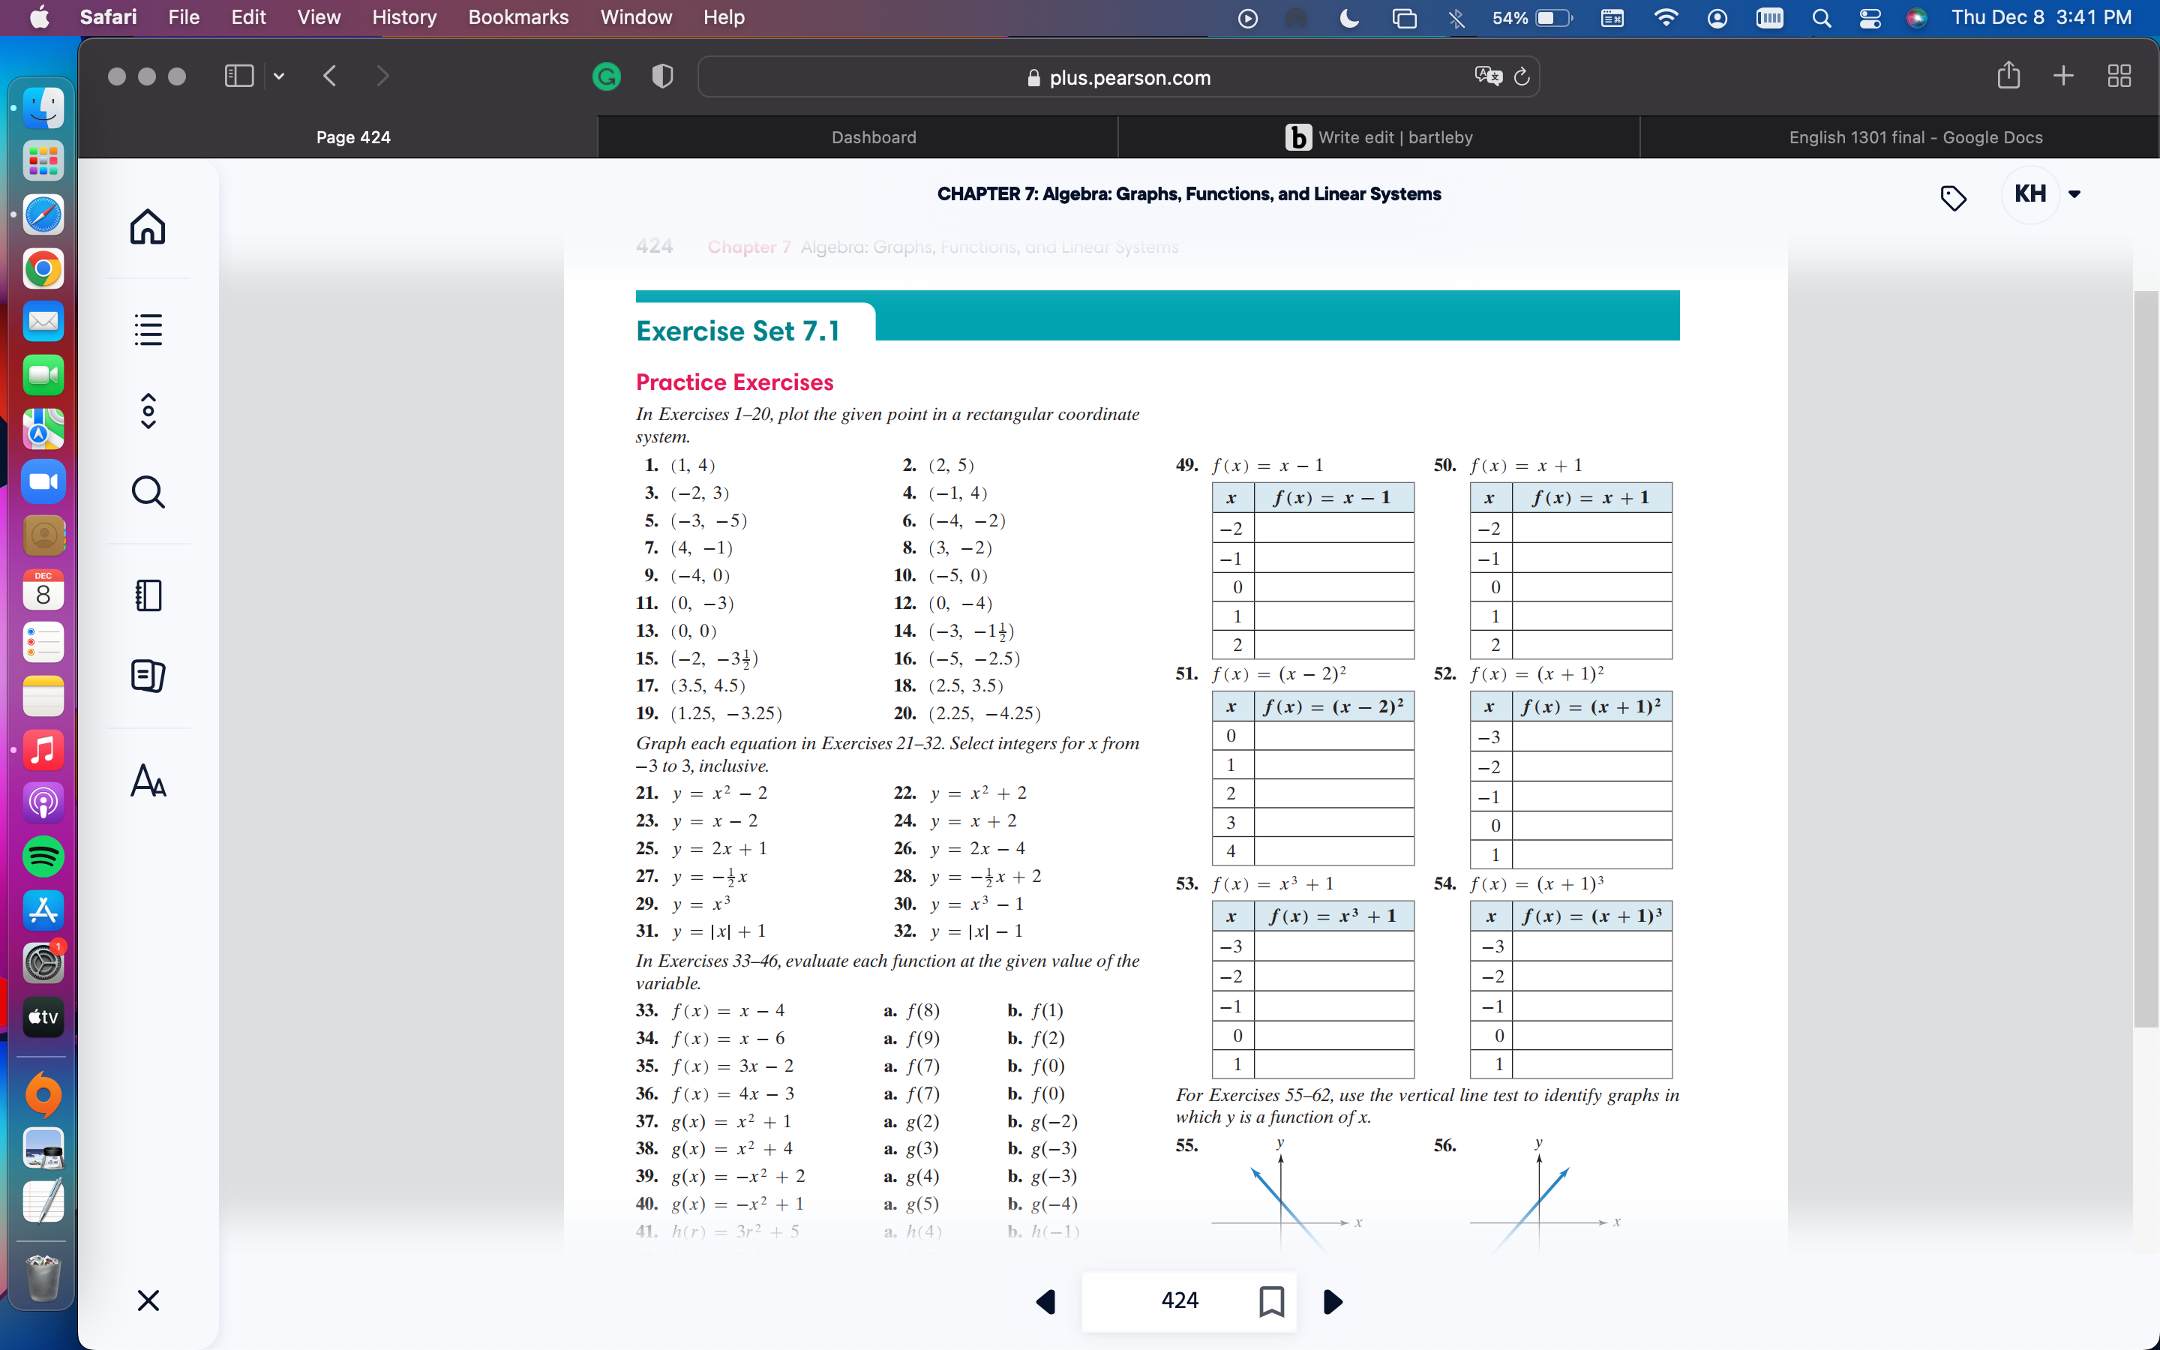Toggle the bookmark for page 424

[x=1271, y=1301]
